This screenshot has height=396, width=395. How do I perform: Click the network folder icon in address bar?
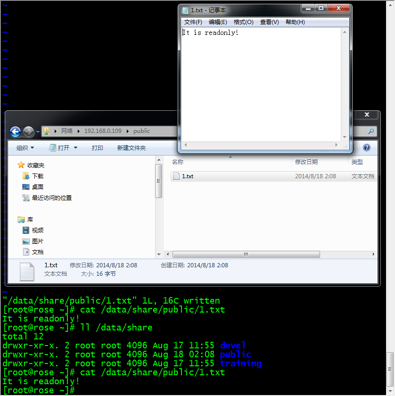pyautogui.click(x=47, y=131)
